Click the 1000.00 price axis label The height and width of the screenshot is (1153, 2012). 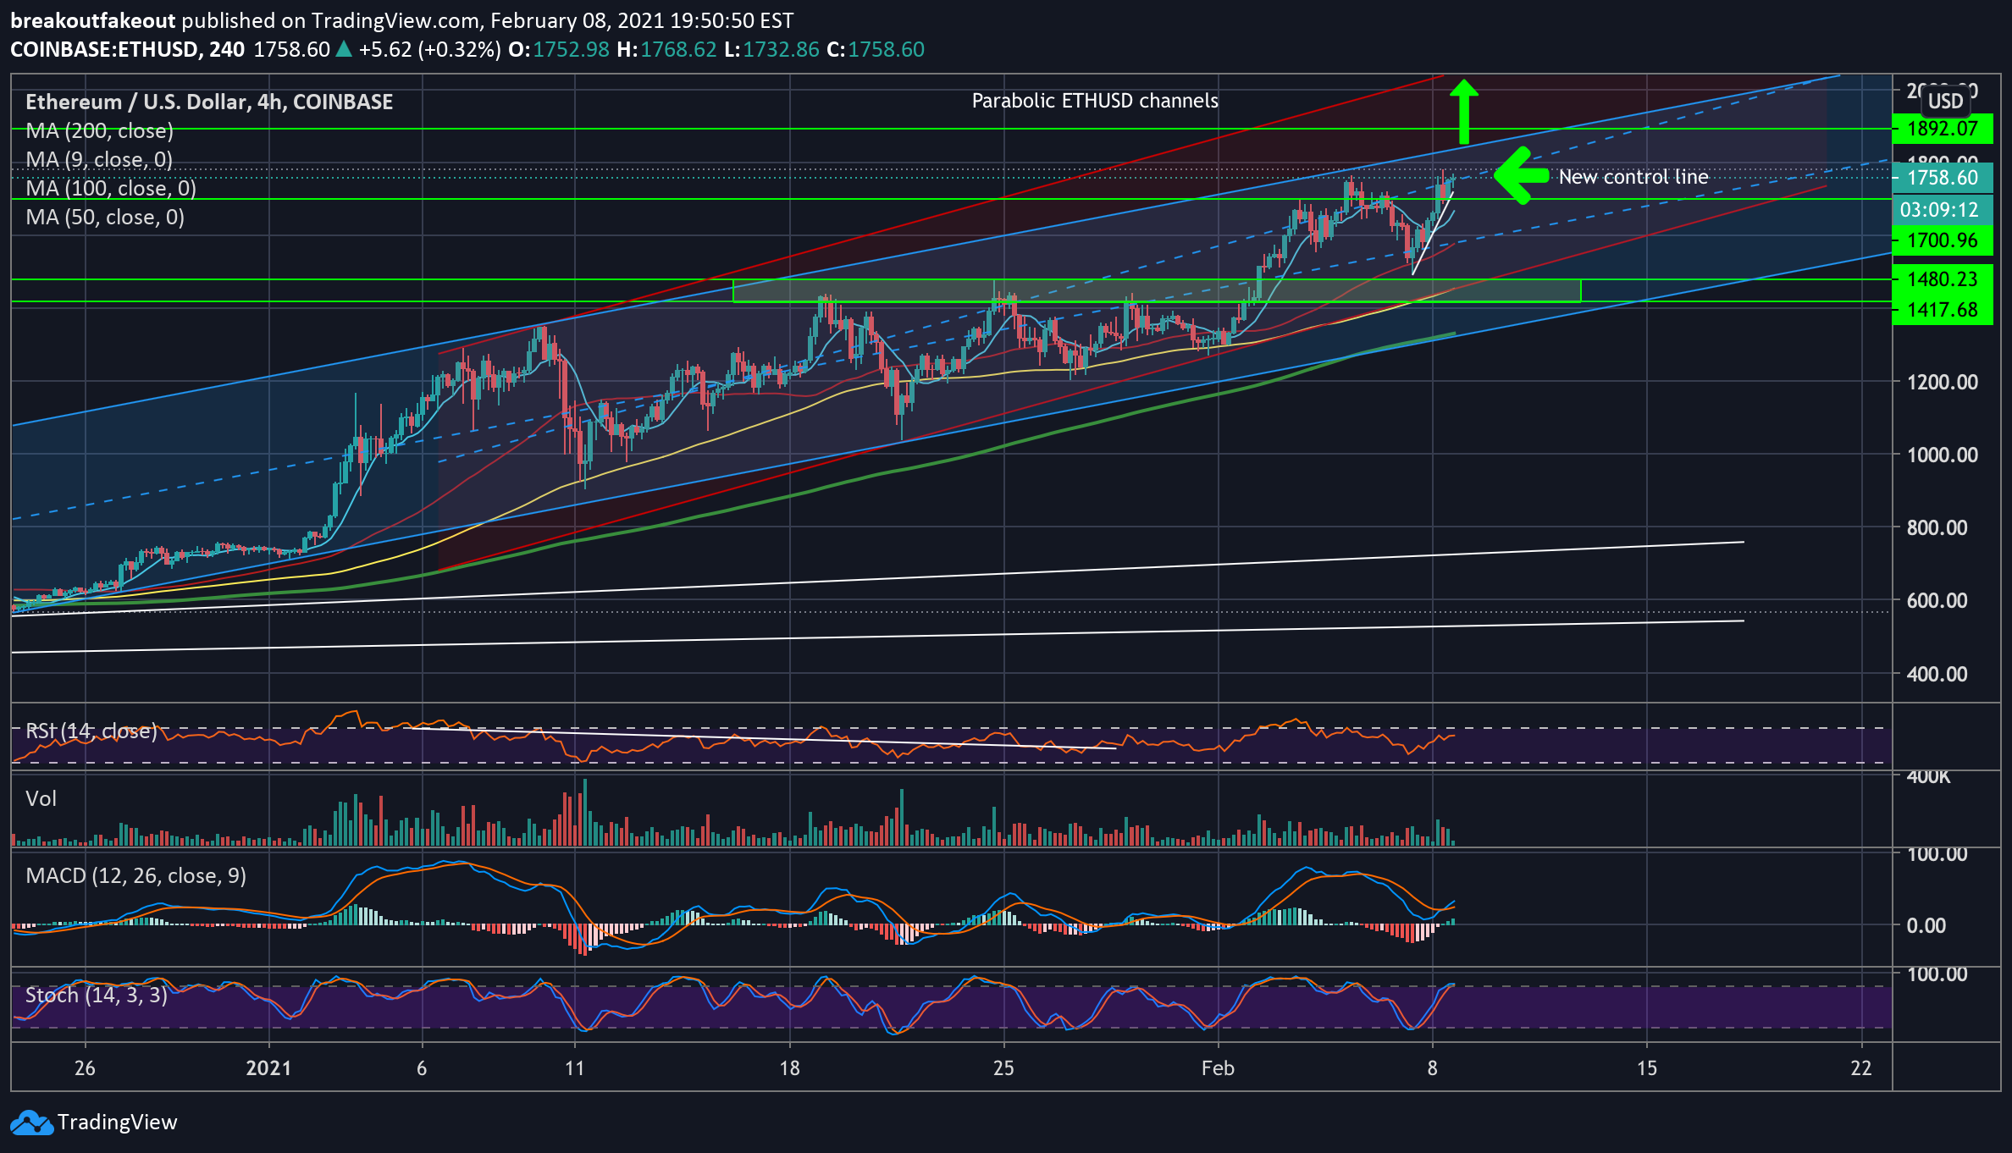click(1943, 455)
